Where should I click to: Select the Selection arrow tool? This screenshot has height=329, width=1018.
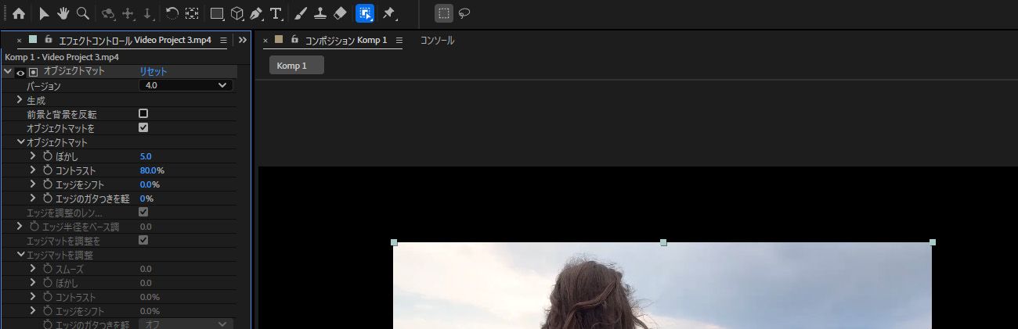click(45, 13)
